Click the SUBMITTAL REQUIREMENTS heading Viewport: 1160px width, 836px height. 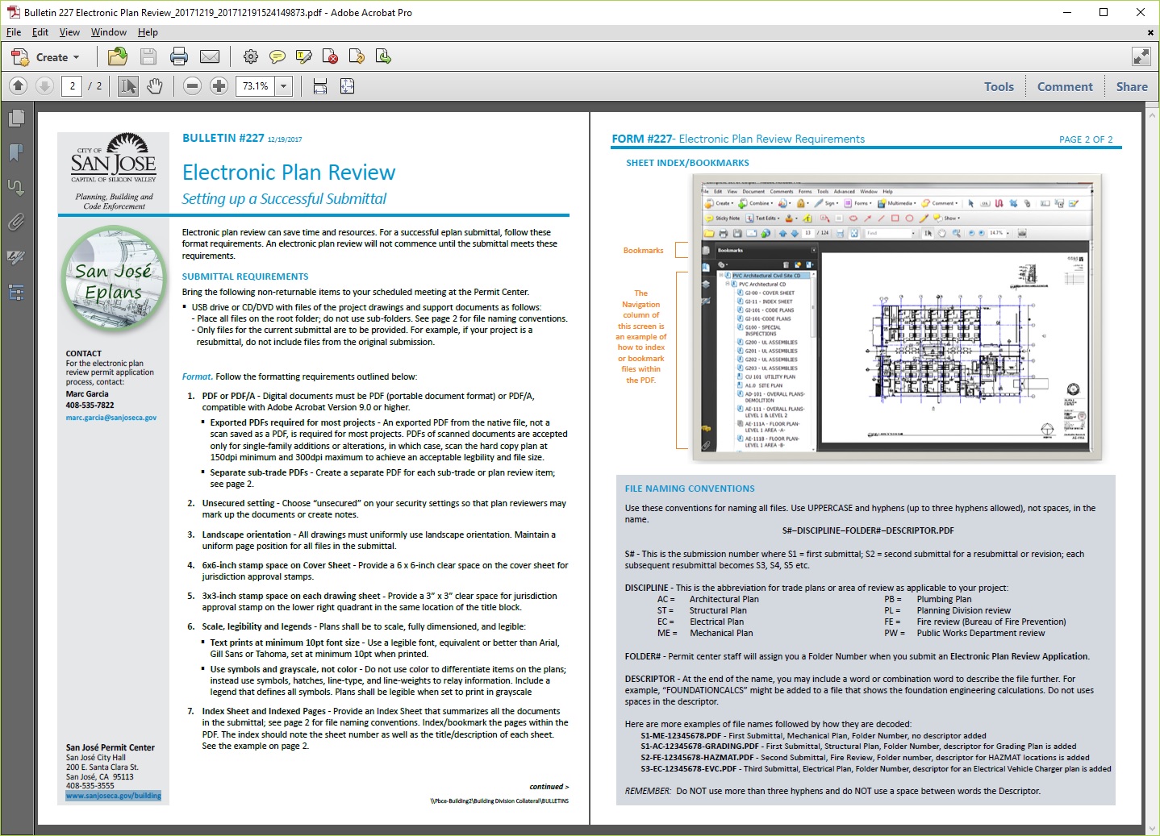tap(245, 277)
